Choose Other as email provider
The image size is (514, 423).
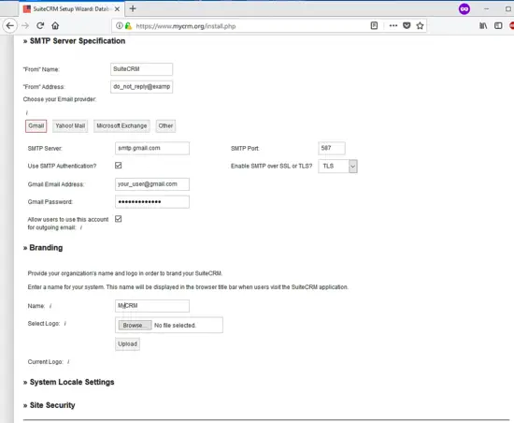[x=165, y=126]
